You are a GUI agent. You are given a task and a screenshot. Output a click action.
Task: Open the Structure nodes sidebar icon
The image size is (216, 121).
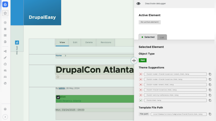click(x=5, y=51)
